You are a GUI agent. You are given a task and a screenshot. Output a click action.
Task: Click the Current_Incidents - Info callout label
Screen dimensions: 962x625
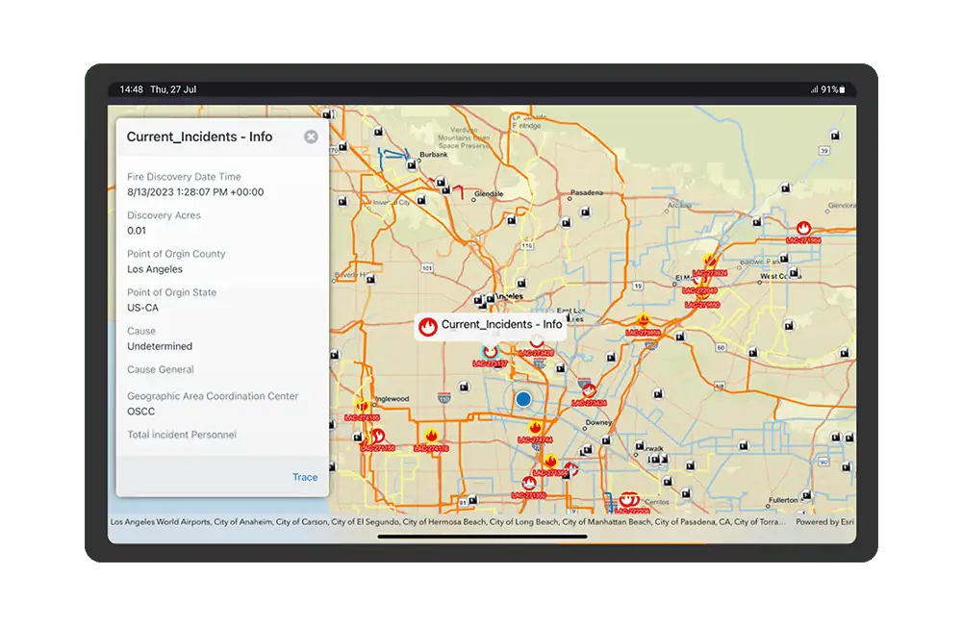[501, 325]
